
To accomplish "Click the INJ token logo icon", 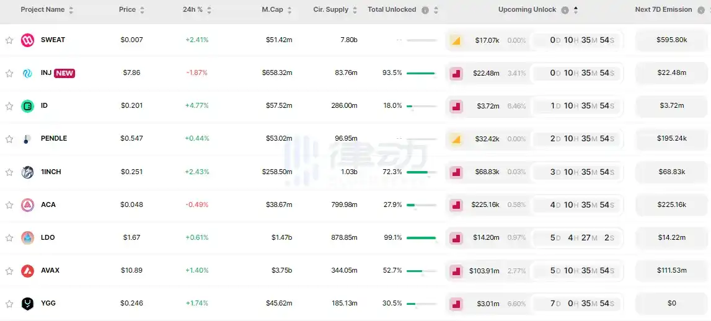I will [27, 73].
